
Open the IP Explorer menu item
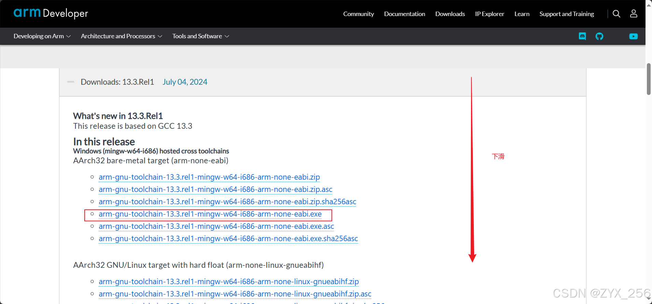[x=490, y=14]
